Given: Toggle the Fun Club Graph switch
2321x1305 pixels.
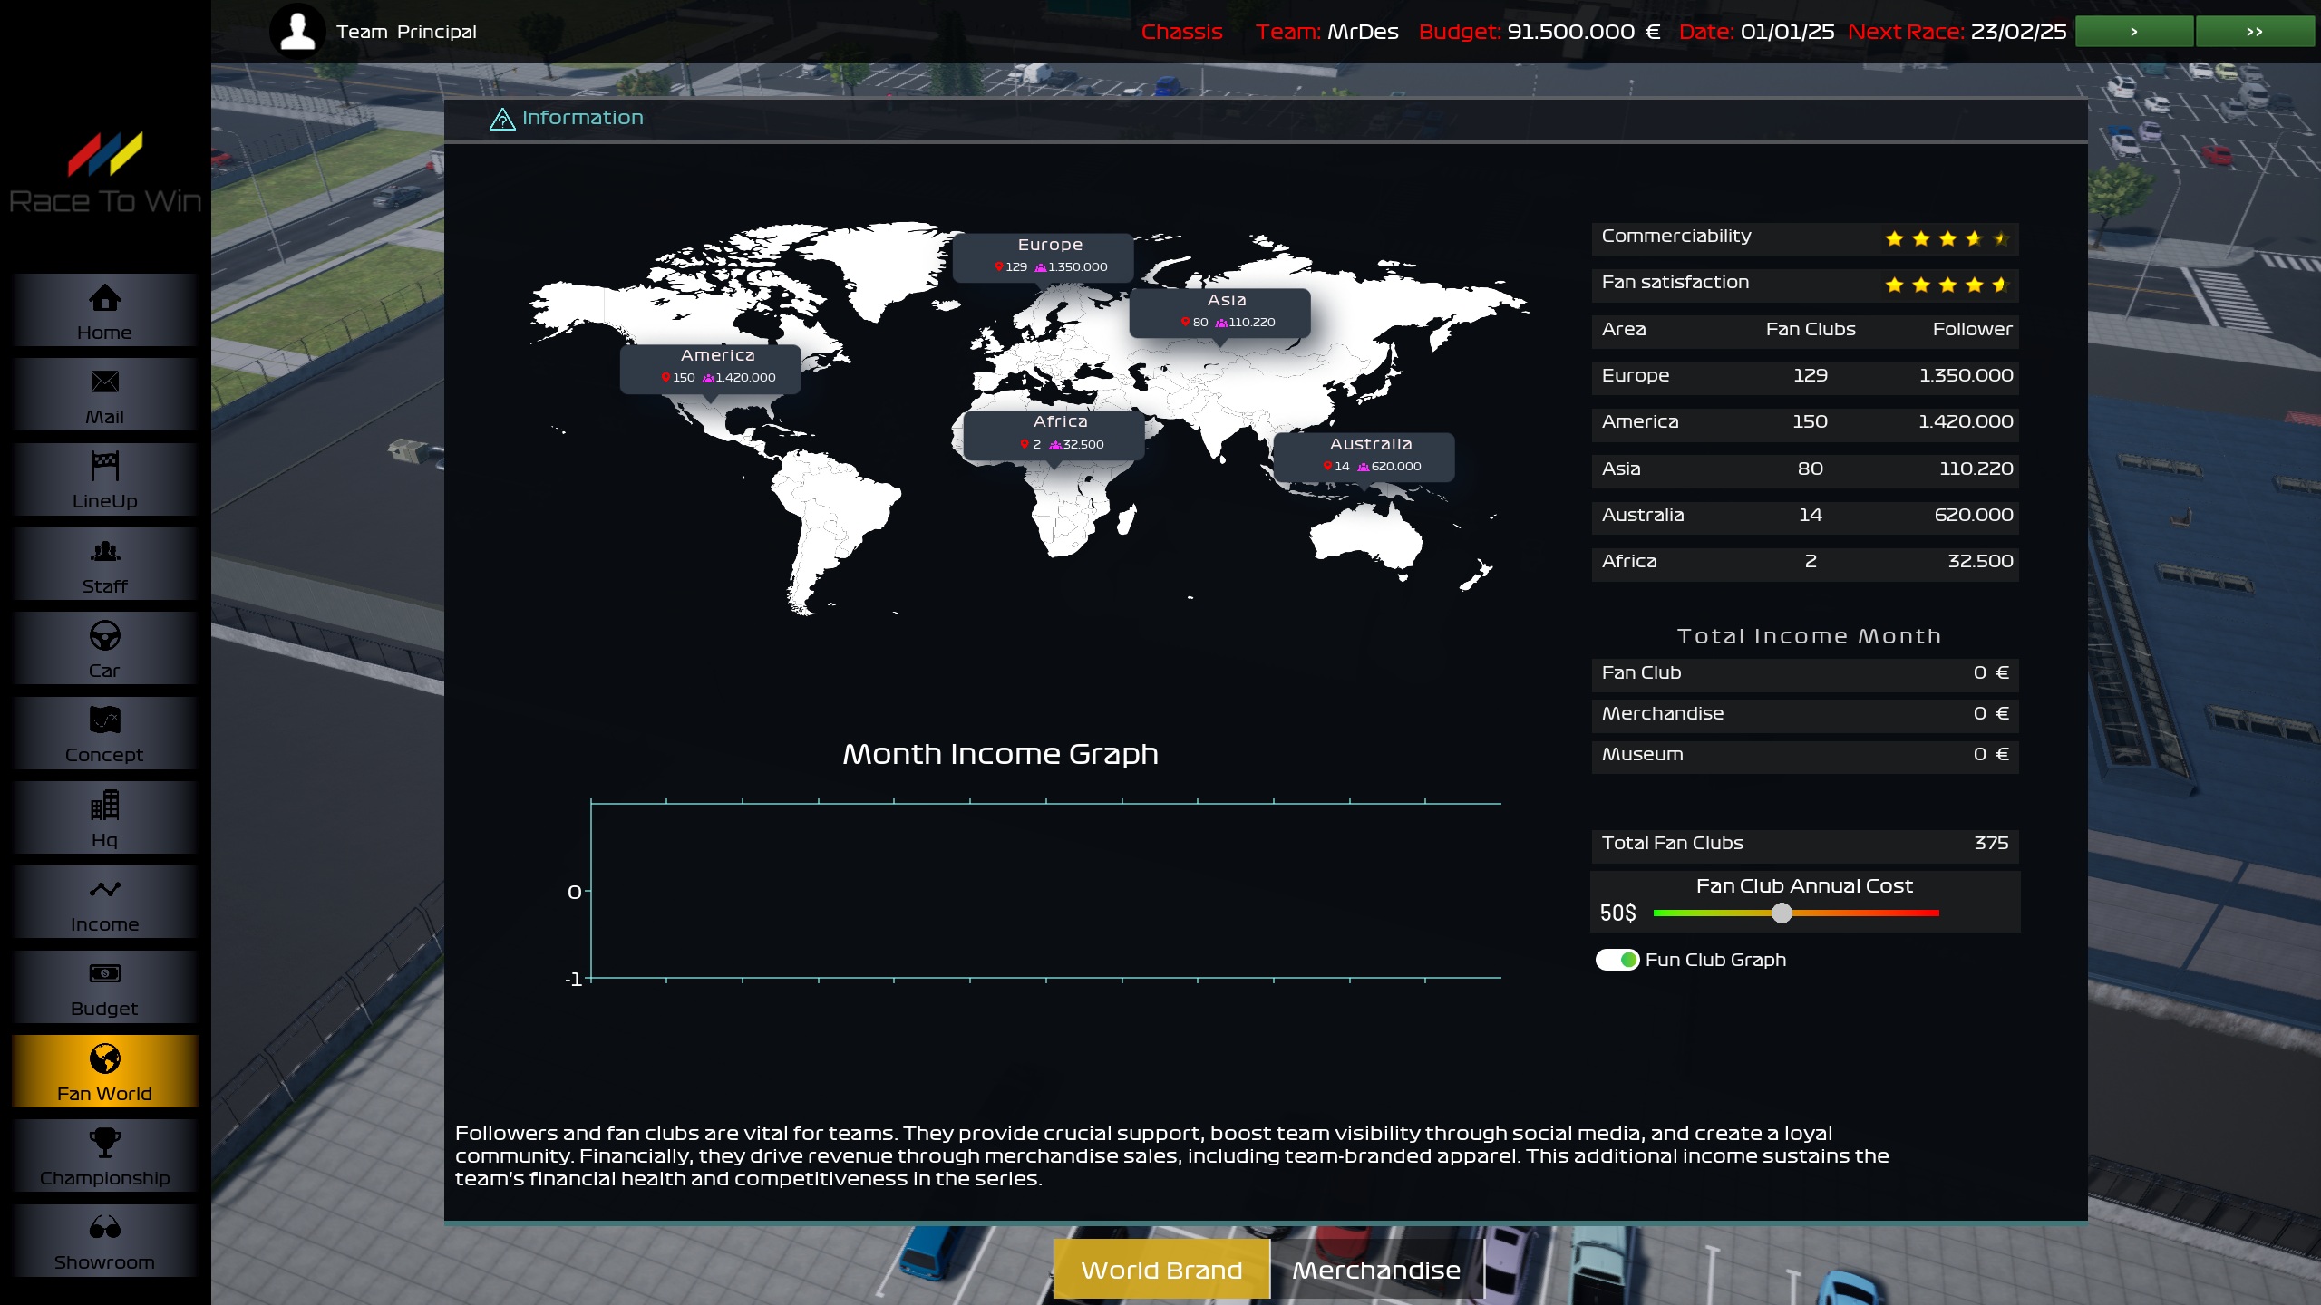Looking at the screenshot, I should 1617,960.
